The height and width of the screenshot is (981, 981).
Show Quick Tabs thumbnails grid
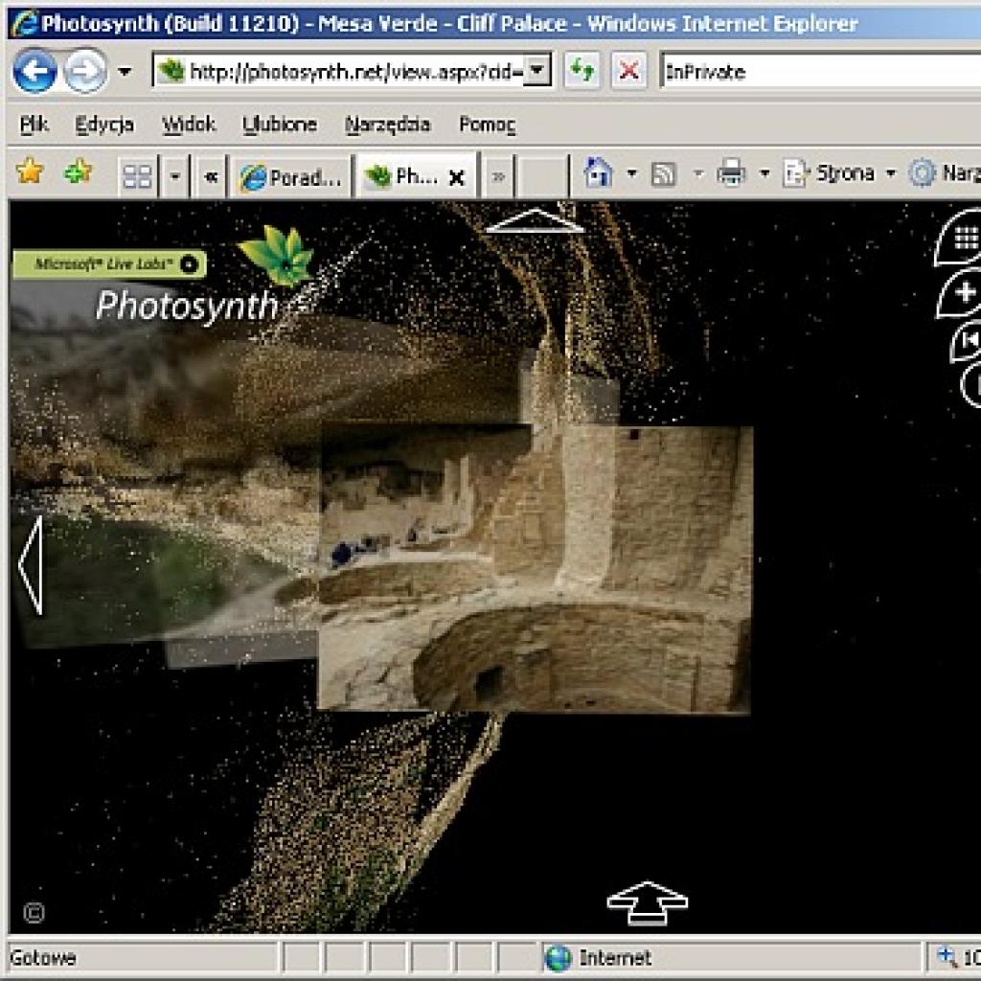point(137,176)
